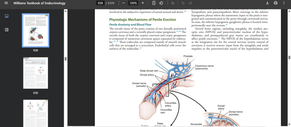This screenshot has width=291, height=127.
Task: Click the redo arrow icon
Action: click(x=190, y=3)
